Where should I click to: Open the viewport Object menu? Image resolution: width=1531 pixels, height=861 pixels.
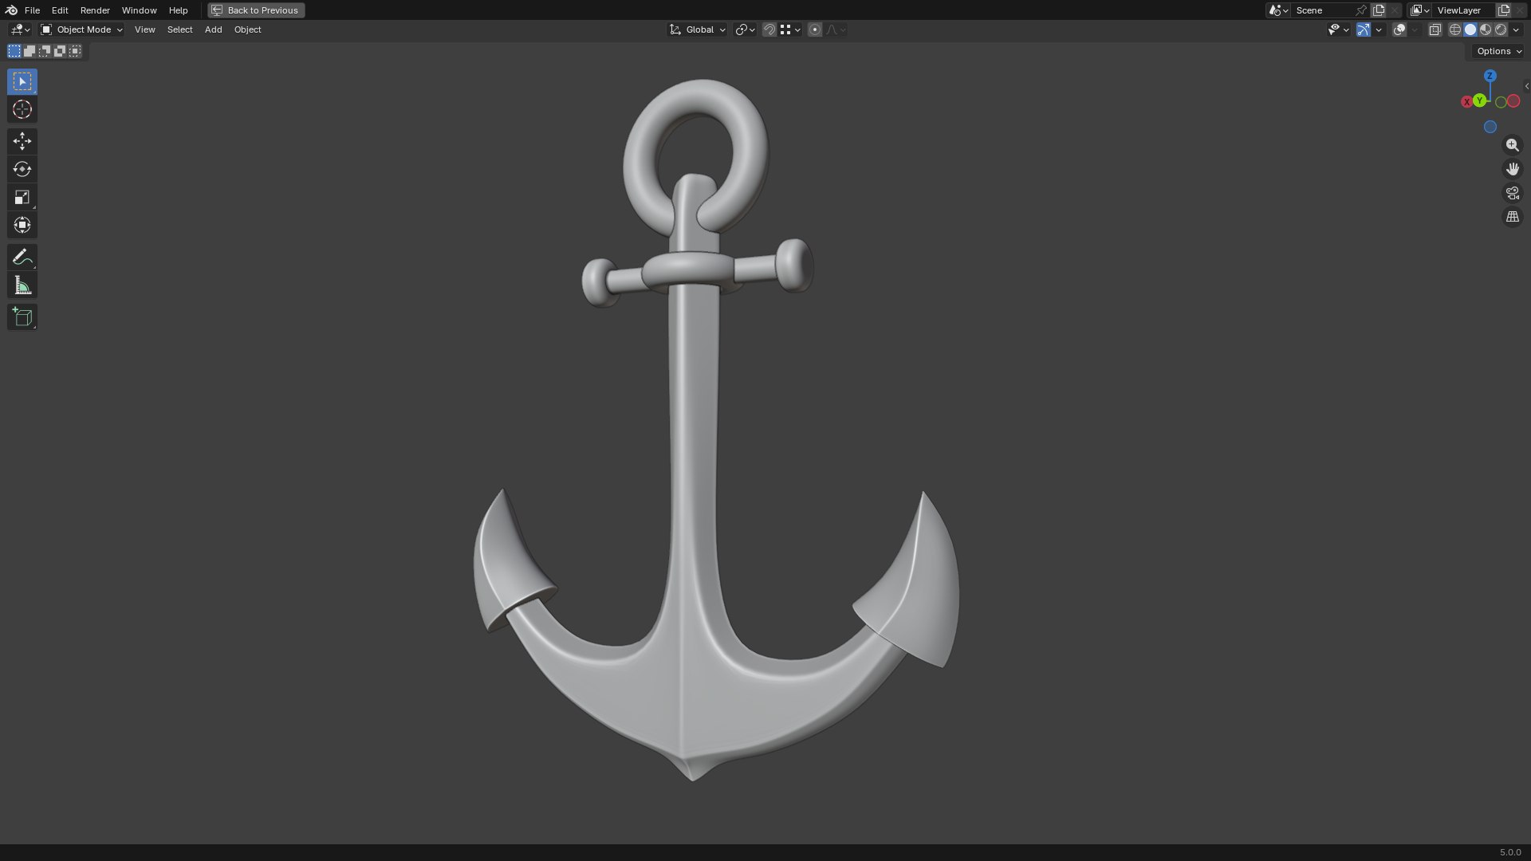247,29
